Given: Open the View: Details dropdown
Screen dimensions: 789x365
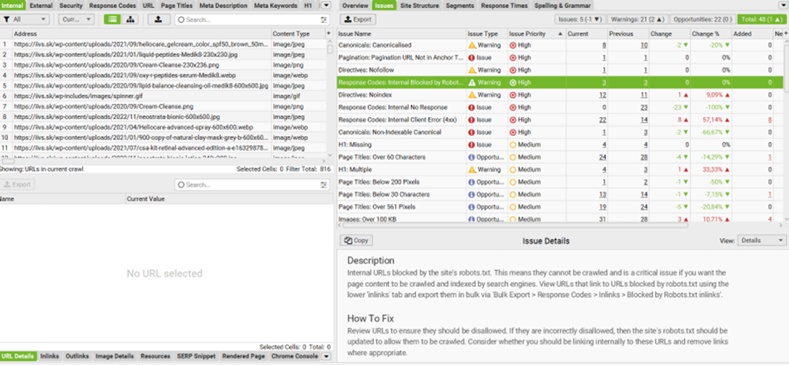Looking at the screenshot, I should tap(761, 241).
